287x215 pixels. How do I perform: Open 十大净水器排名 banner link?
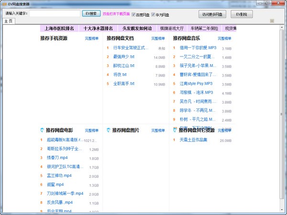pos(98,28)
